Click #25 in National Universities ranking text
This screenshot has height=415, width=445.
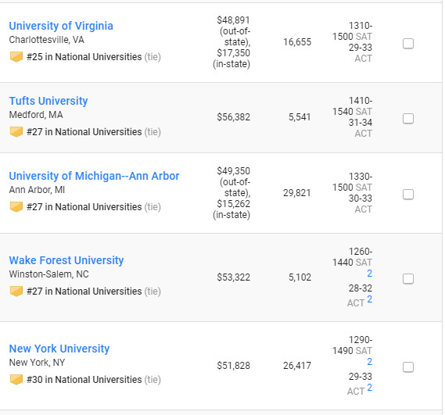point(84,57)
